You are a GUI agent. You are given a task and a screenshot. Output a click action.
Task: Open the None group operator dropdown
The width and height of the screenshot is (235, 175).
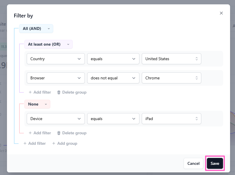click(x=37, y=104)
